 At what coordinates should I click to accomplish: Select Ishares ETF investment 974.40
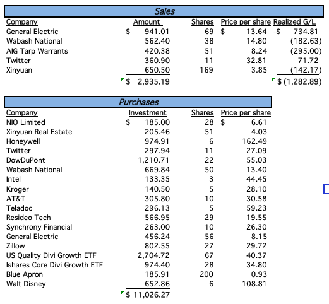[x=157, y=265]
